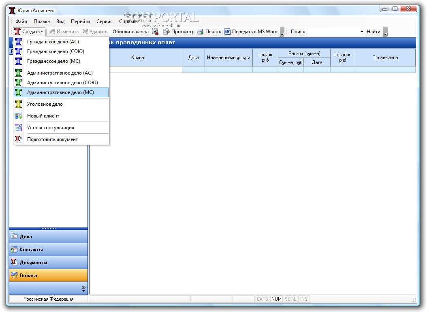This screenshot has height=312, width=427.
Task: Click Обновить канал button
Action: 131,32
